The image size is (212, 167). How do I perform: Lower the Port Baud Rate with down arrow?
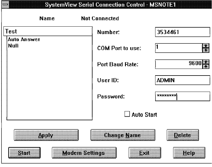pyautogui.click(x=206, y=67)
